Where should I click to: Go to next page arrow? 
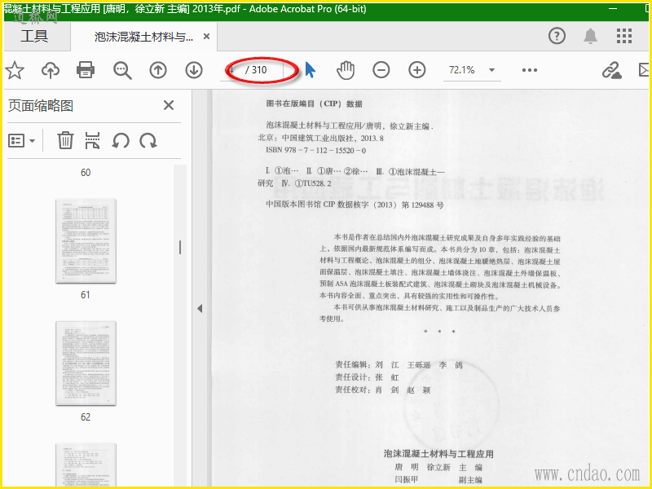pos(194,70)
